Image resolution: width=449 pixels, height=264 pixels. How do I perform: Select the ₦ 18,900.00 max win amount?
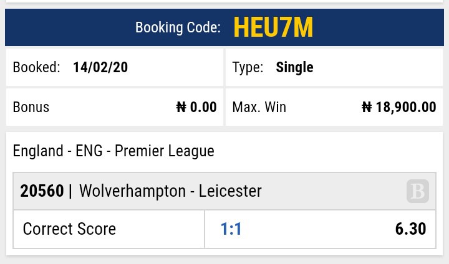[399, 107]
